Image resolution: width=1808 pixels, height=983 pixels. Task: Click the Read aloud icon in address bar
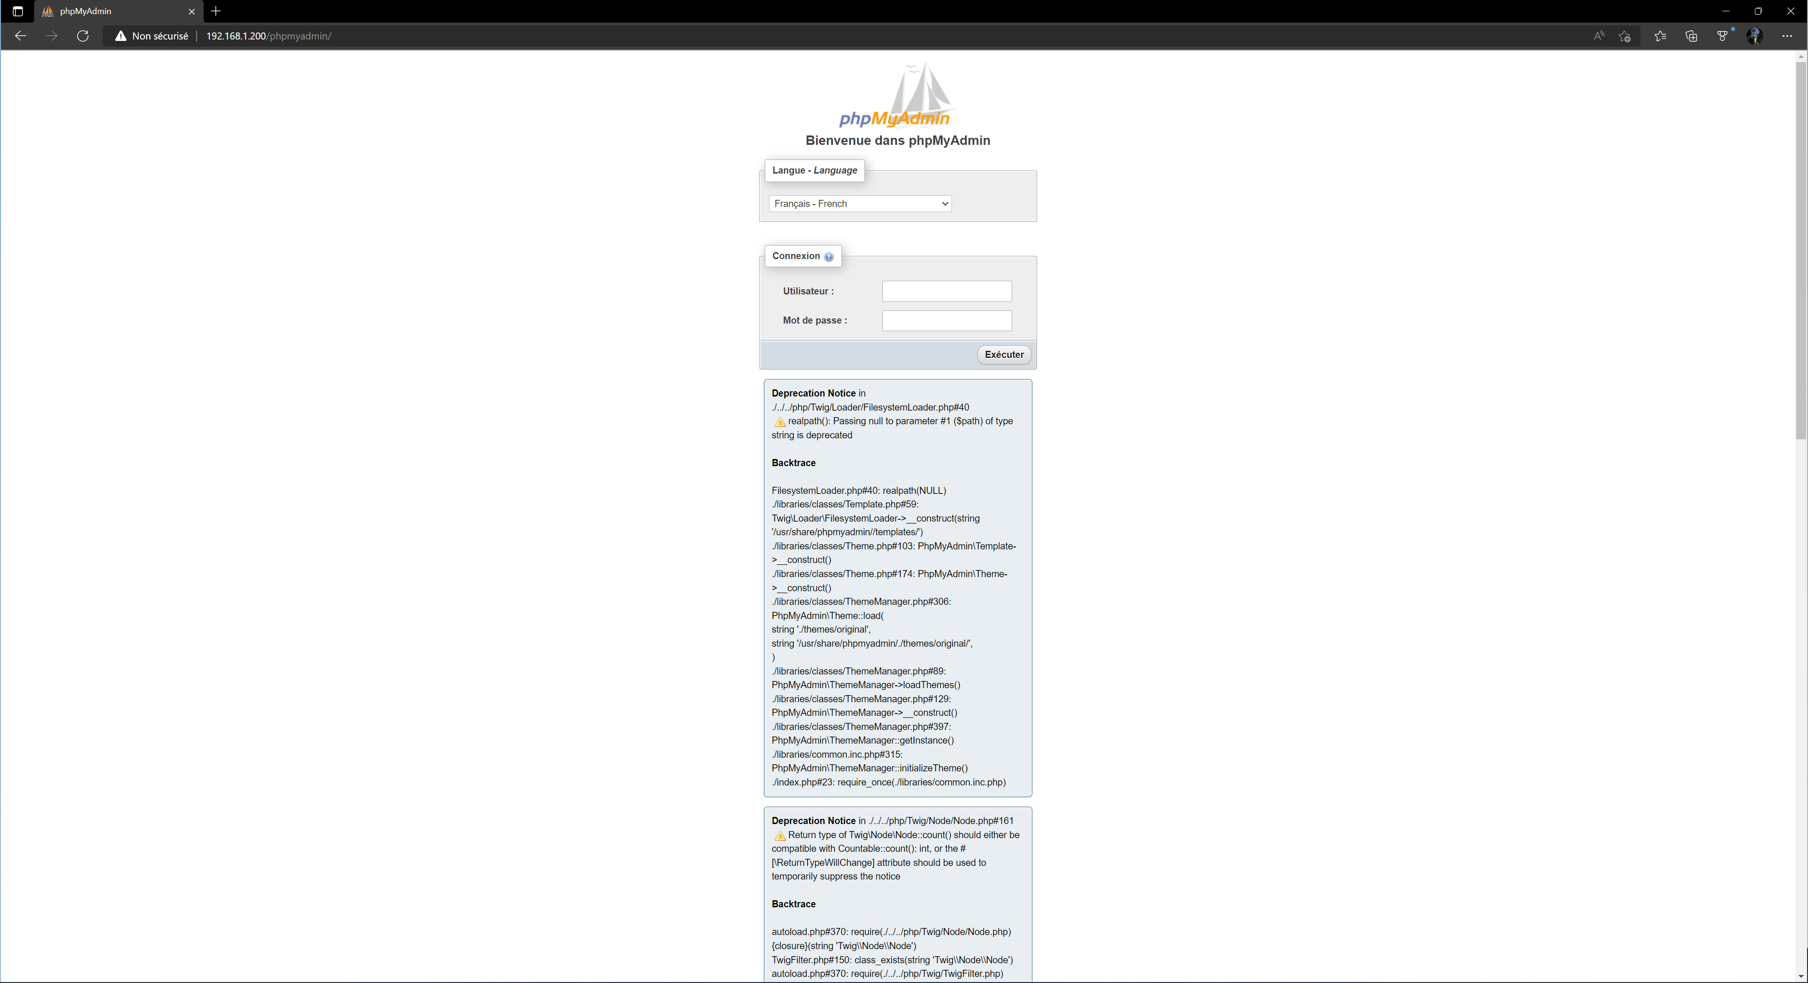click(x=1598, y=36)
